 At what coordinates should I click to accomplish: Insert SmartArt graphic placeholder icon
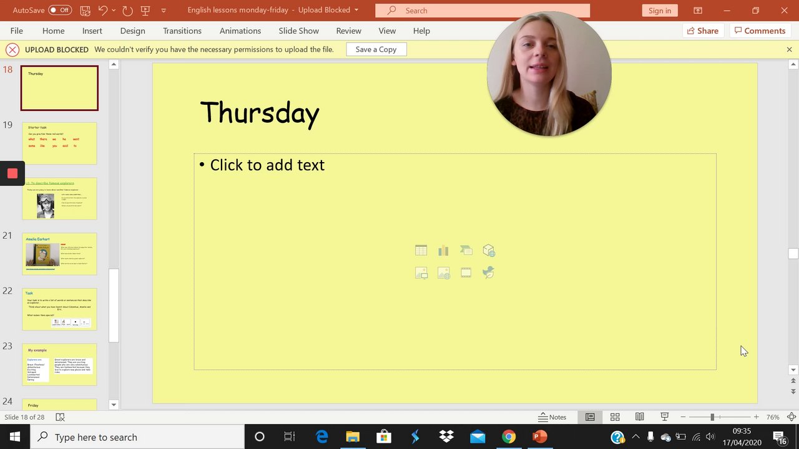[x=466, y=251]
